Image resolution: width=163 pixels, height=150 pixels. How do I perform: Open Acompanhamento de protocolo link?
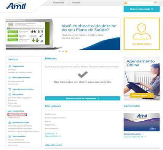(19, 144)
